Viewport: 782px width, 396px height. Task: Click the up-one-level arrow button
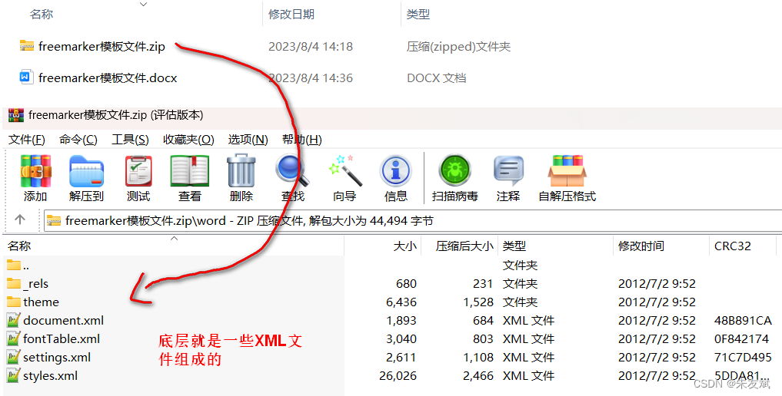(x=20, y=219)
